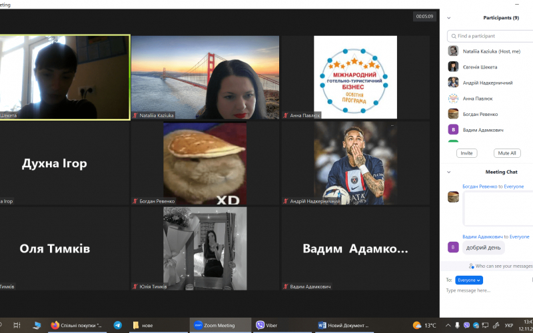Click the weather 13°C widget
This screenshot has width=533, height=333.
(424, 326)
